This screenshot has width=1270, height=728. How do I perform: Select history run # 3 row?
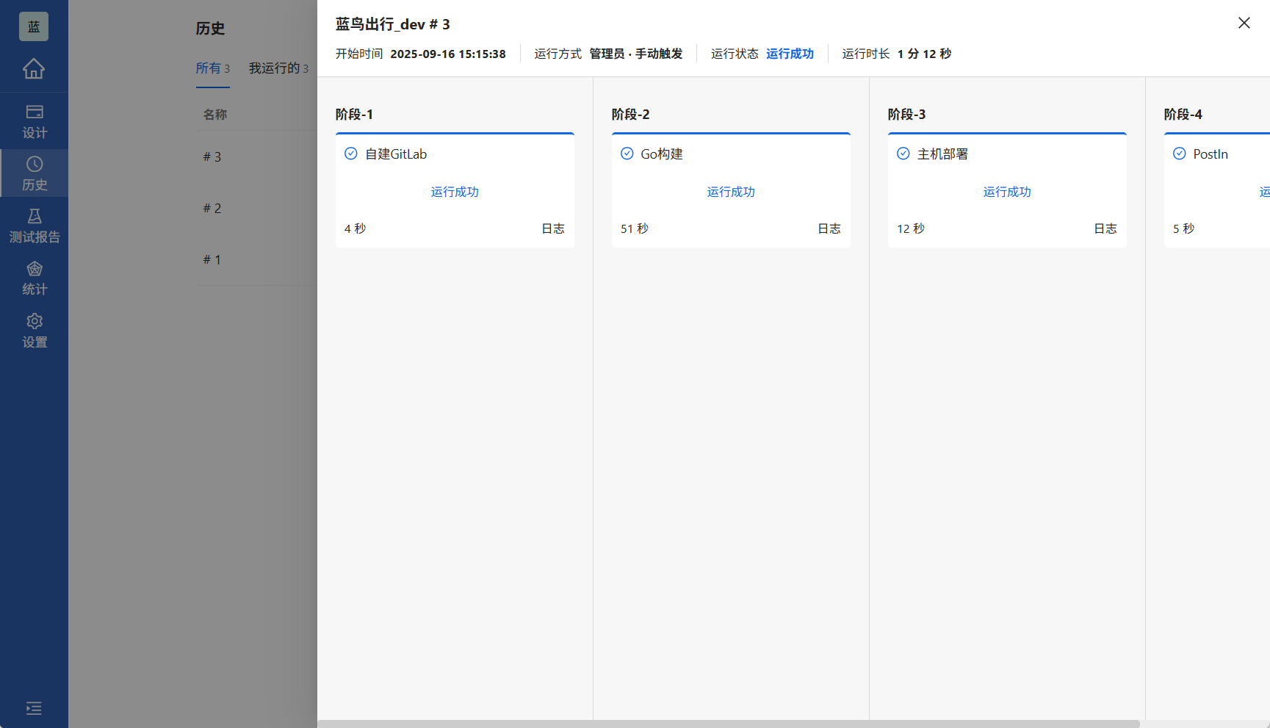tap(256, 156)
